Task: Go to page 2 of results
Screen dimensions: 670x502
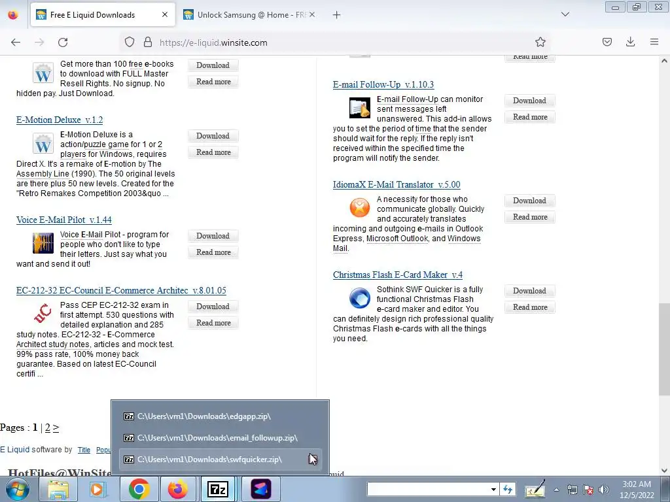Action: (47, 427)
